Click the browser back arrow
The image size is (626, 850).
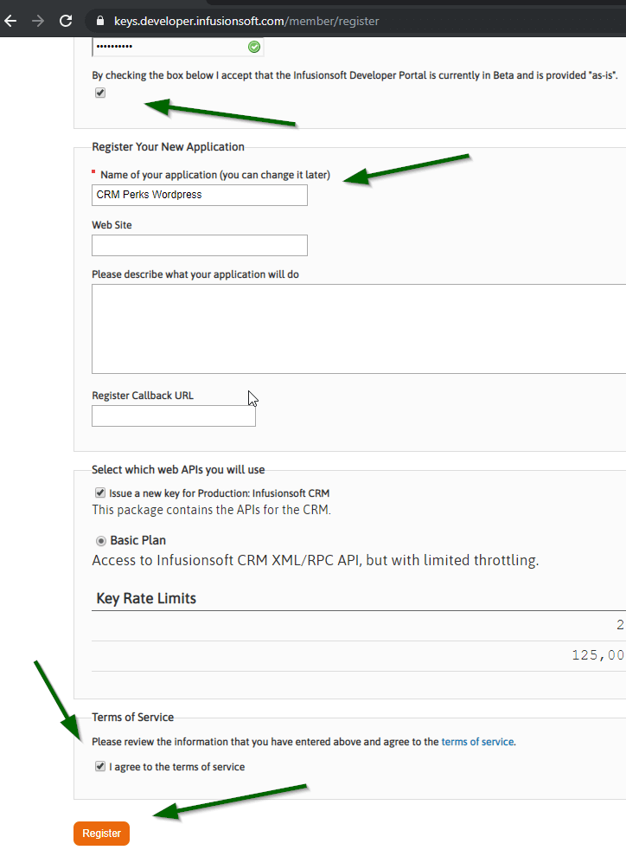pyautogui.click(x=10, y=21)
